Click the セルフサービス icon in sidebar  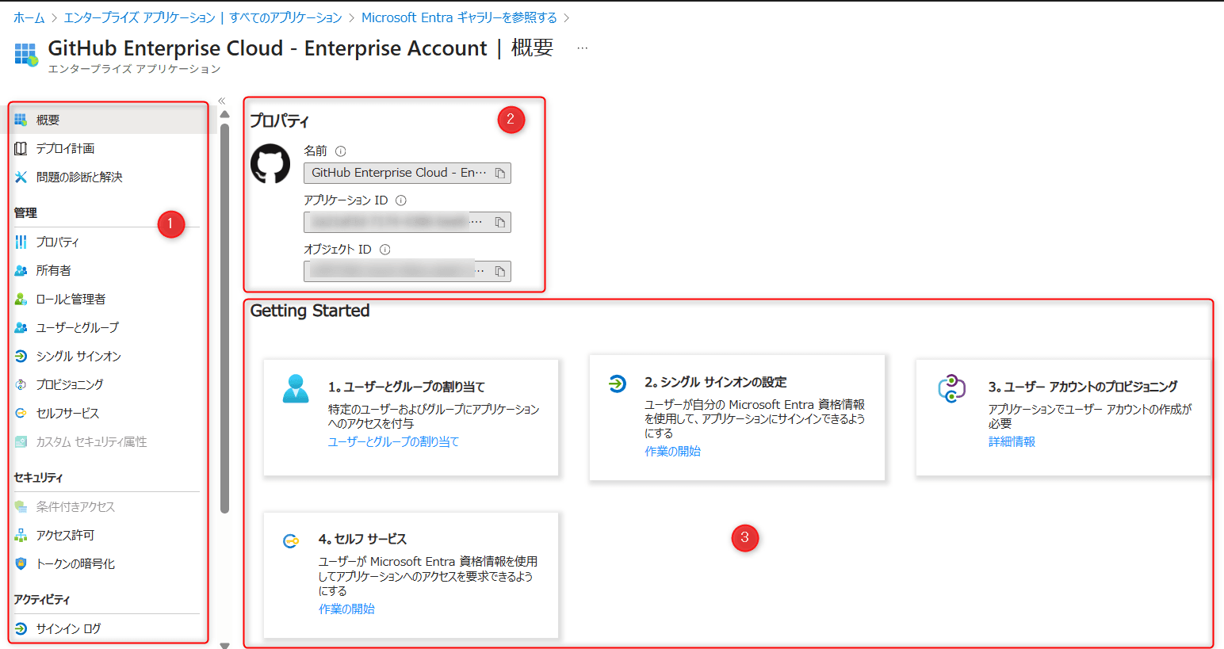click(21, 413)
